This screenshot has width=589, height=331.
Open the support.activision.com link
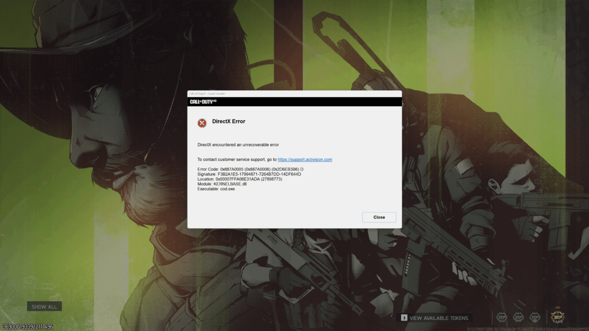pyautogui.click(x=305, y=160)
